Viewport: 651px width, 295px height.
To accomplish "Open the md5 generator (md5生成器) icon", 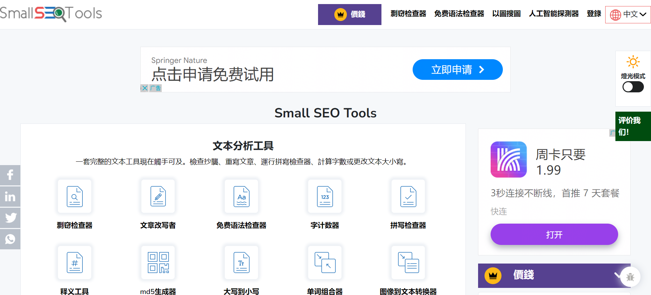I will pos(158,263).
